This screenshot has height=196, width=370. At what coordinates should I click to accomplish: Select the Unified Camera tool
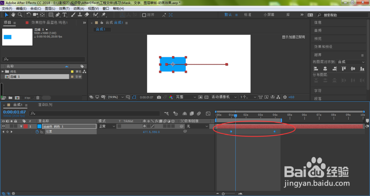[x=36, y=15]
